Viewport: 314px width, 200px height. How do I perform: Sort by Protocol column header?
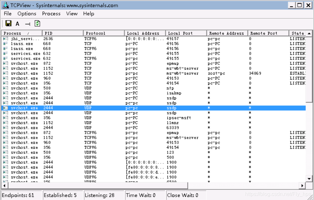pos(104,33)
